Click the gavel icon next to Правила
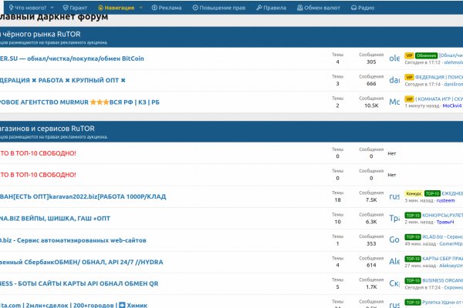Image resolution: width=463 pixels, height=308 pixels. [x=255, y=7]
